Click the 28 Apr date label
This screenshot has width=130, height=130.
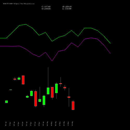click(x=35, y=124)
